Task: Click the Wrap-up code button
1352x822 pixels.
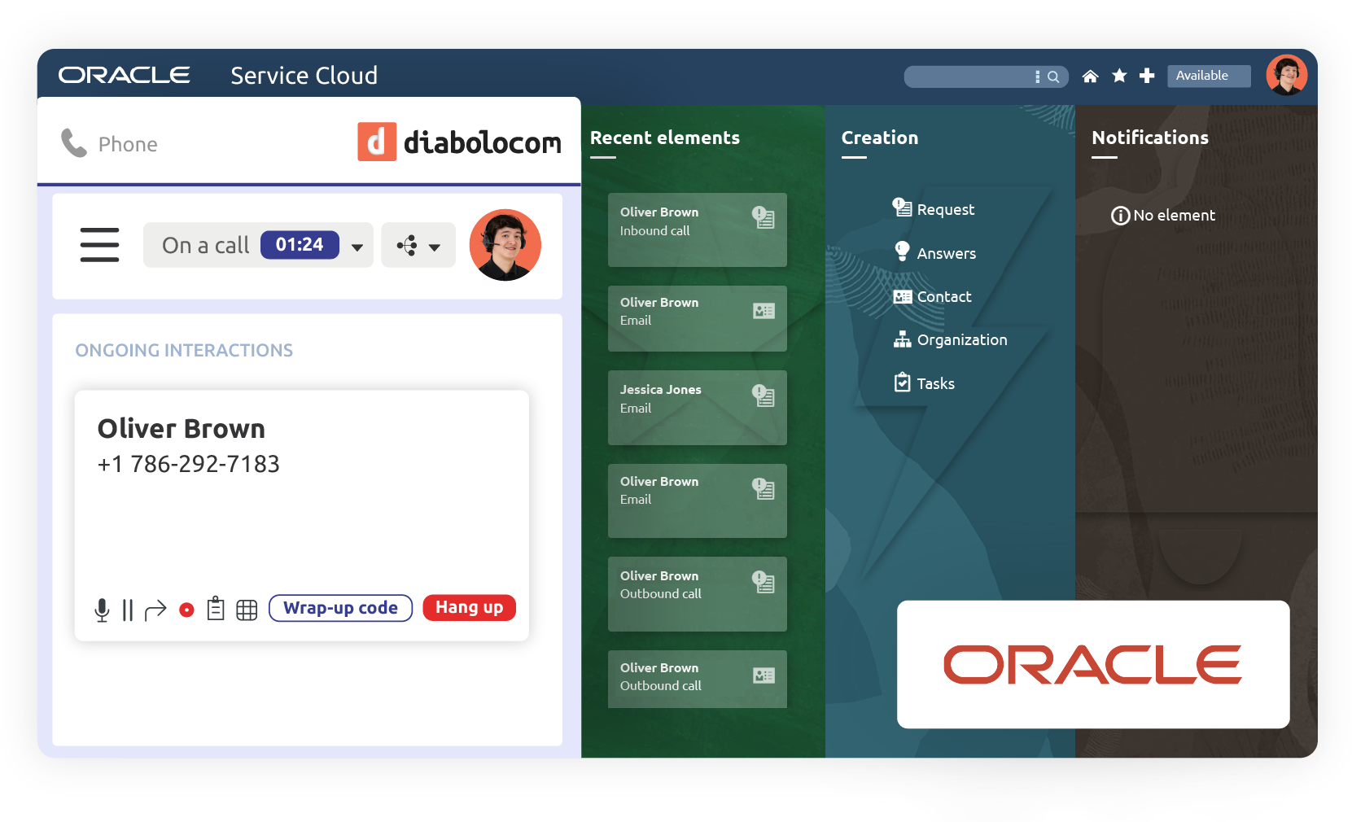Action: tap(340, 608)
